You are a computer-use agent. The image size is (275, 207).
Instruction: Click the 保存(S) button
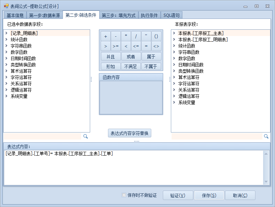(x=209, y=195)
